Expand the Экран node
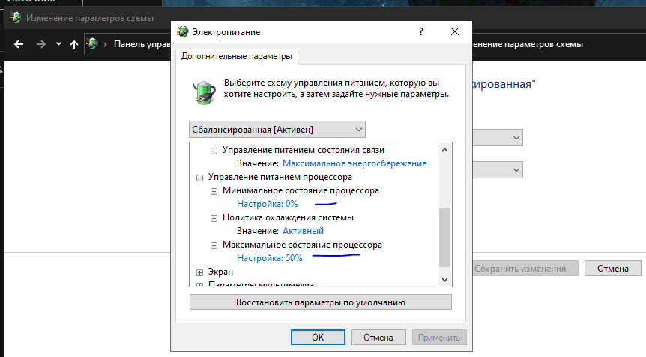 click(200, 272)
